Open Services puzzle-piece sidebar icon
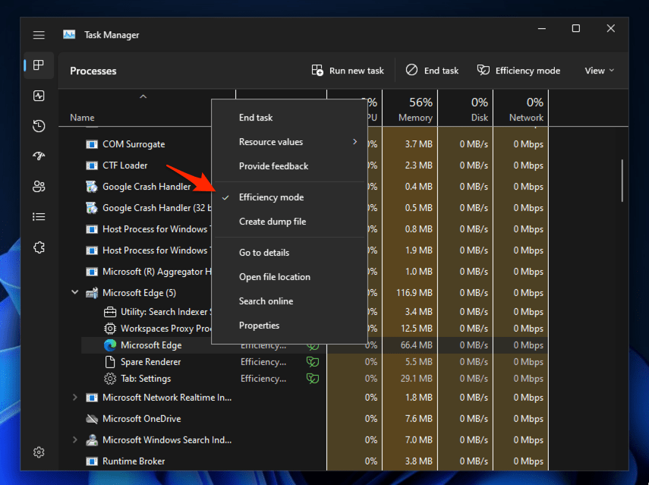649x485 pixels. pyautogui.click(x=39, y=247)
